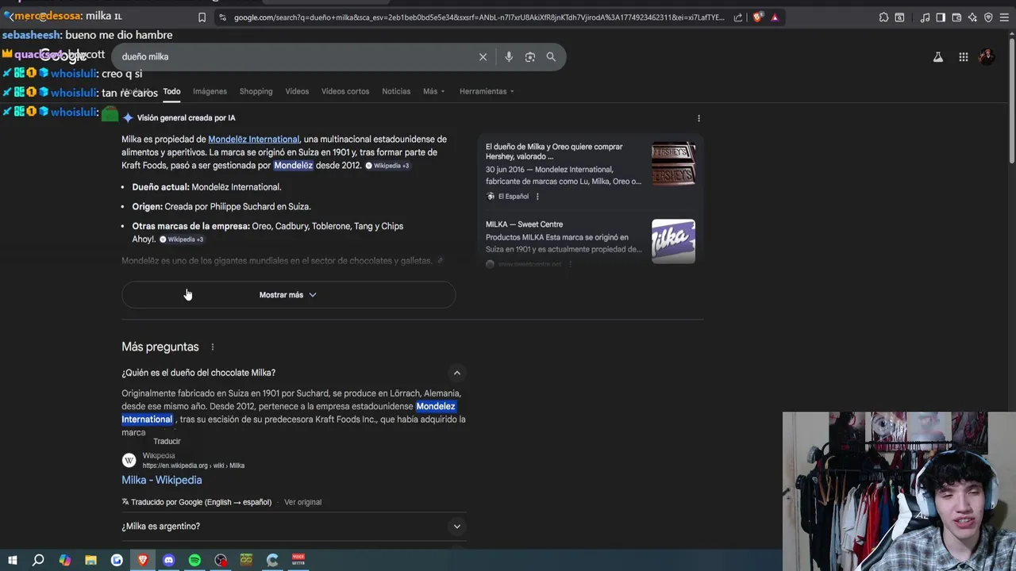Open Herramientas tools dropdown
This screenshot has width=1016, height=571.
pyautogui.click(x=486, y=91)
